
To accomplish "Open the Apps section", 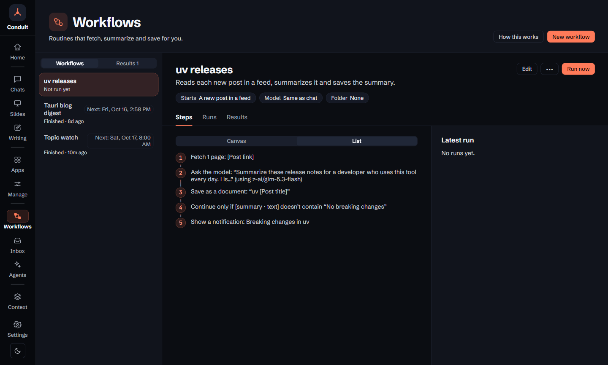I will (x=17, y=164).
